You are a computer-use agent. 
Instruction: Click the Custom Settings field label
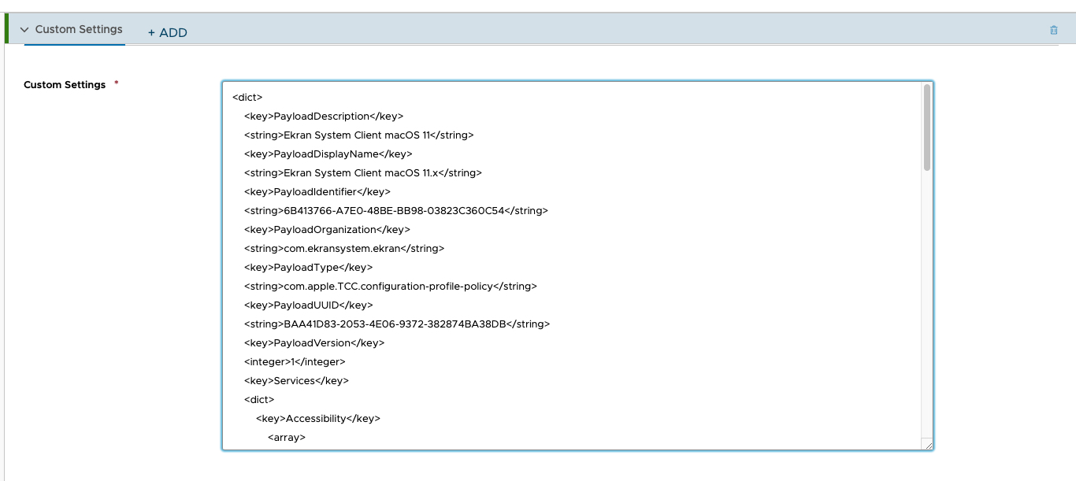click(65, 85)
